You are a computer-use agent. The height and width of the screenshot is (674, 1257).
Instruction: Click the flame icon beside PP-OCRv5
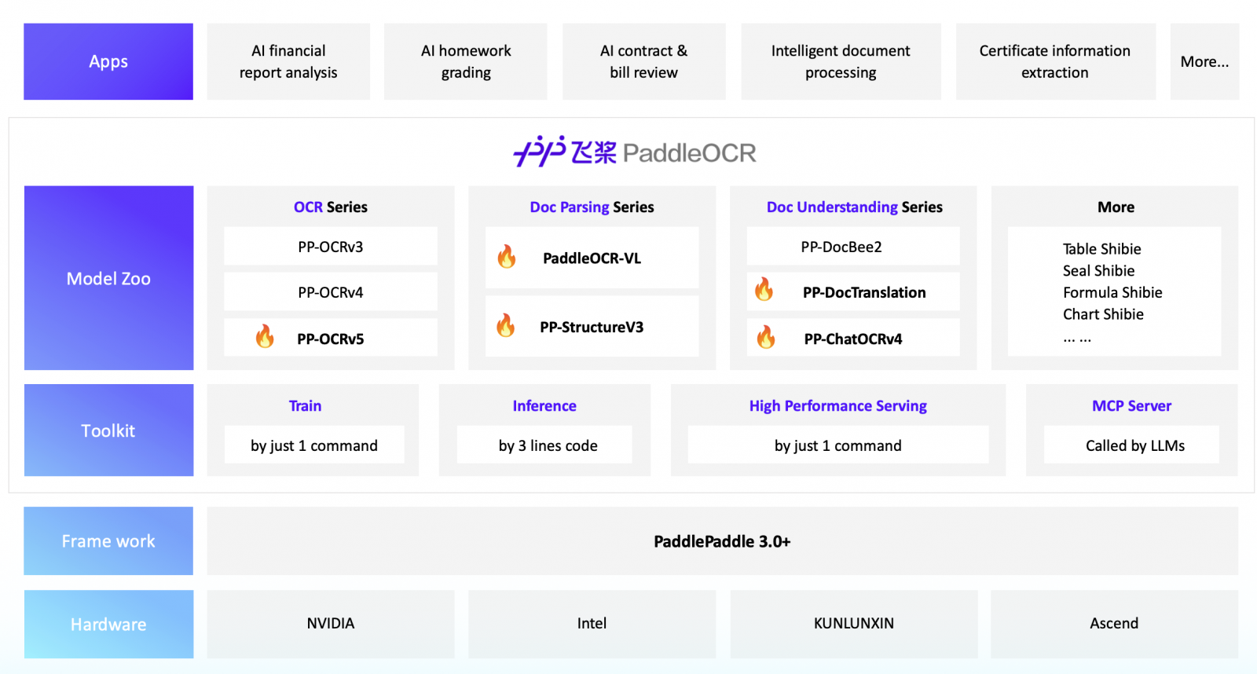click(265, 336)
